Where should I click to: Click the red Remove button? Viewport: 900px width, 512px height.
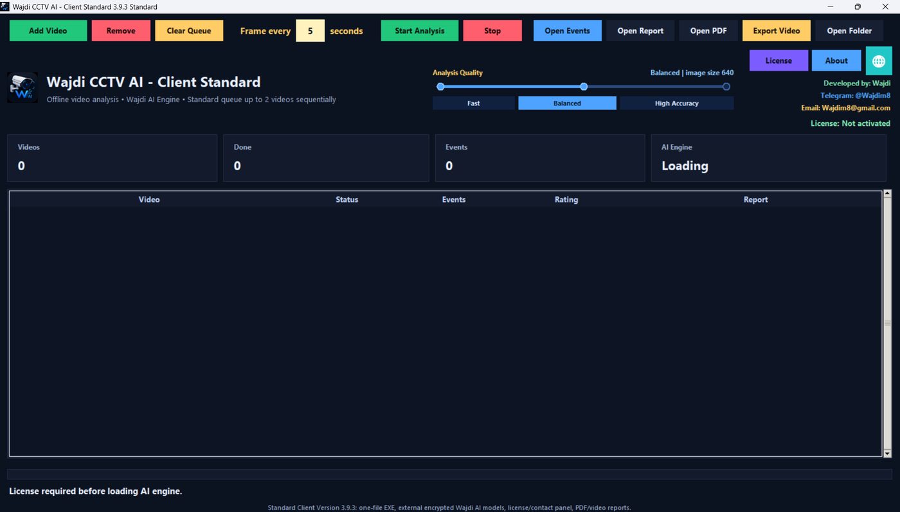121,31
